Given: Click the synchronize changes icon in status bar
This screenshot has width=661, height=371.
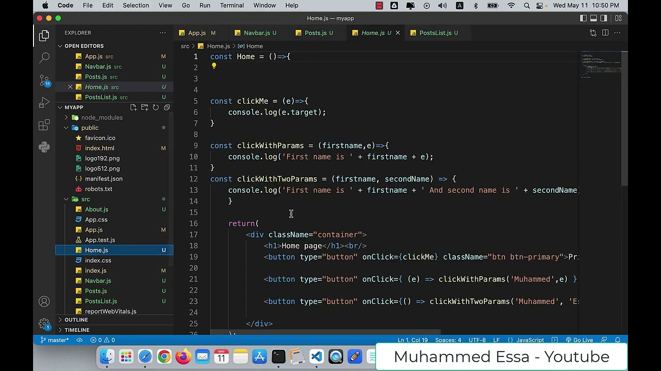Looking at the screenshot, I should (80, 340).
